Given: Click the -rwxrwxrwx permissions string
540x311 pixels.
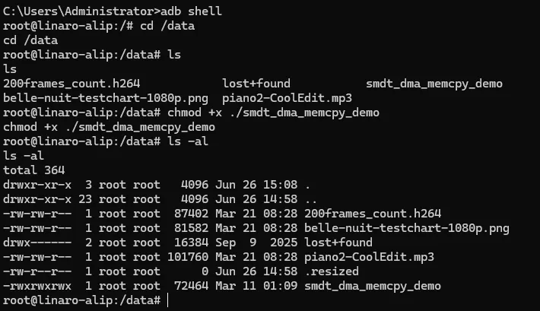Looking at the screenshot, I should pyautogui.click(x=37, y=286).
